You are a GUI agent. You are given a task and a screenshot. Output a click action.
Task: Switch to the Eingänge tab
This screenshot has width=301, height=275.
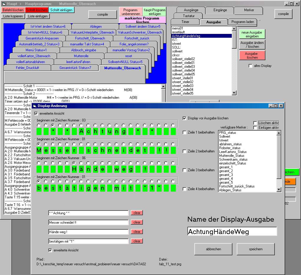coord(220,10)
